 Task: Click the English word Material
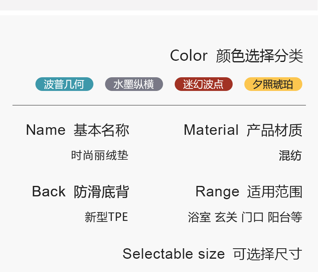(211, 130)
